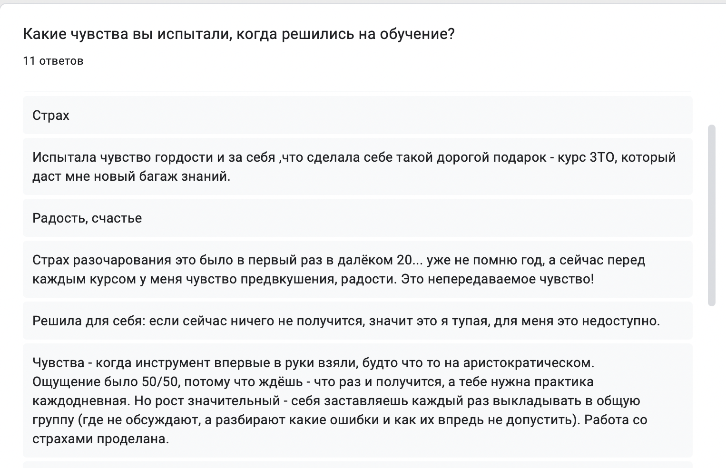Image resolution: width=726 pixels, height=468 pixels.
Task: Click the '11 ответов' response count
Action: pos(53,61)
